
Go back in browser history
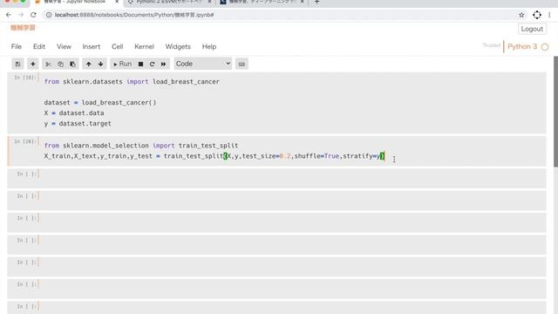(9, 15)
